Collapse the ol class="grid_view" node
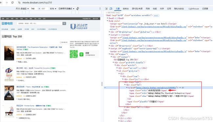The height and width of the screenshot is (122, 213). coord(117,71)
